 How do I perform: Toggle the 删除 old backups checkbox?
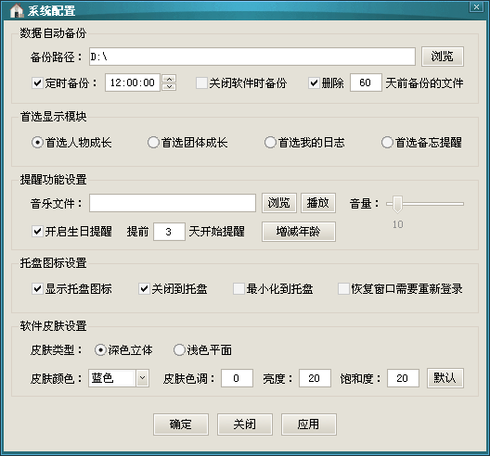point(314,83)
